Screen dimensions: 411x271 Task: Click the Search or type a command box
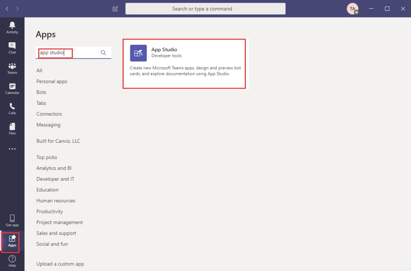pos(205,9)
